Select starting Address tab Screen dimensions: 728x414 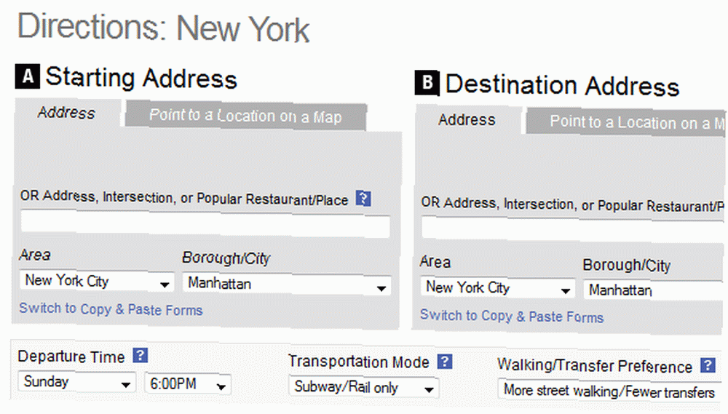[x=67, y=113]
